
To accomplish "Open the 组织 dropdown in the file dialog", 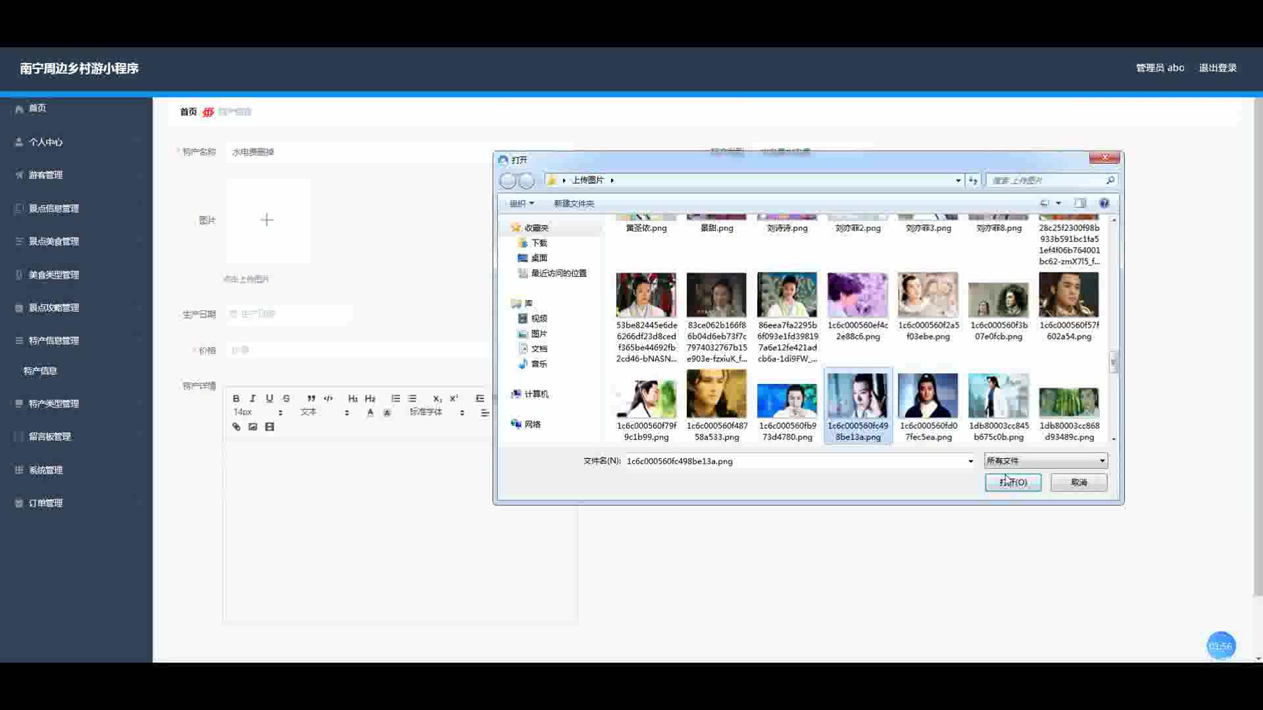I will pos(522,203).
